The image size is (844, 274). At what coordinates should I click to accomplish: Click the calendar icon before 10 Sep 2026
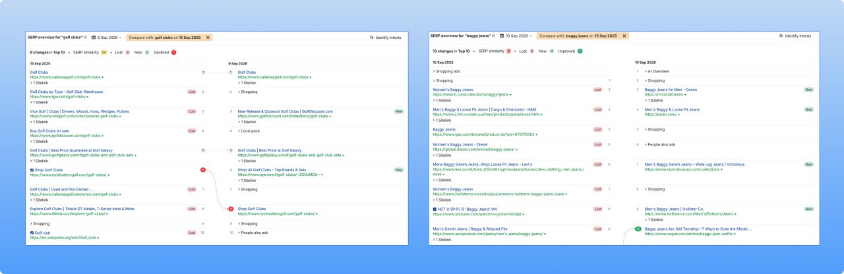502,36
